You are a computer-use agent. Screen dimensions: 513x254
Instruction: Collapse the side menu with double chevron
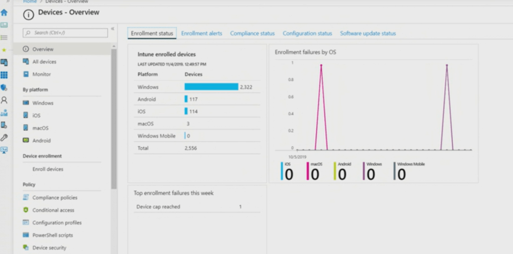[113, 28]
